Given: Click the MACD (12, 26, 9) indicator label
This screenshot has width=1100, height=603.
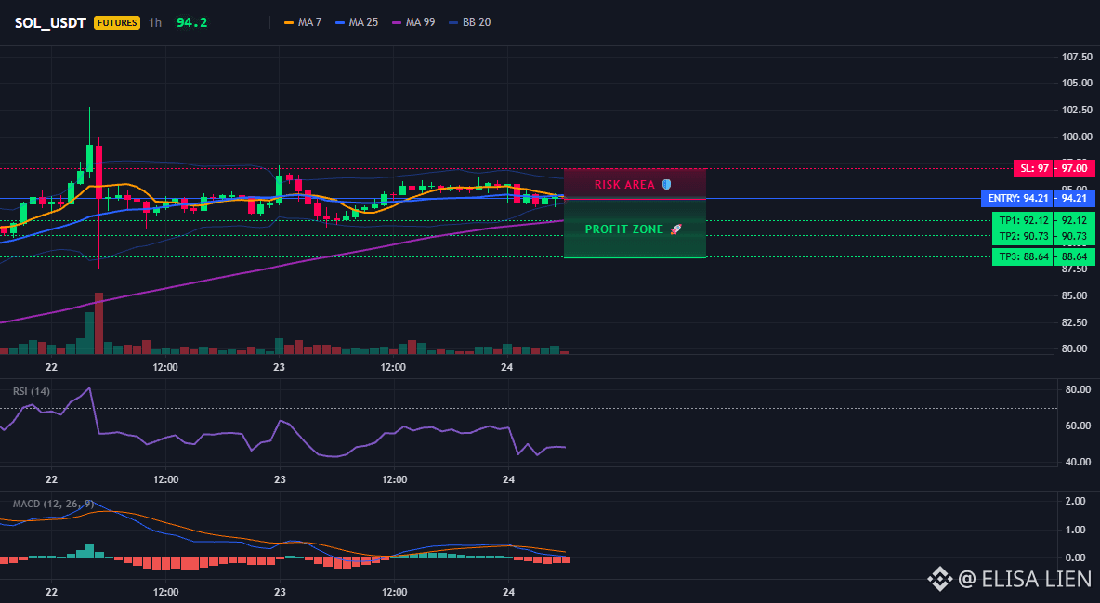Looking at the screenshot, I should 53,504.
